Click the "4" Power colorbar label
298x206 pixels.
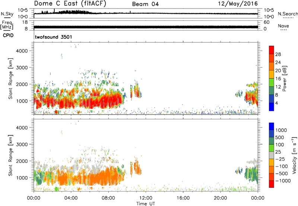click(x=276, y=103)
